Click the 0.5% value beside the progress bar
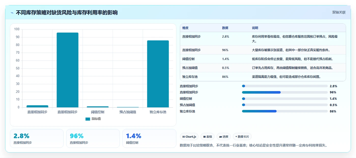The width and height of the screenshot is (356, 158). tap(333, 105)
